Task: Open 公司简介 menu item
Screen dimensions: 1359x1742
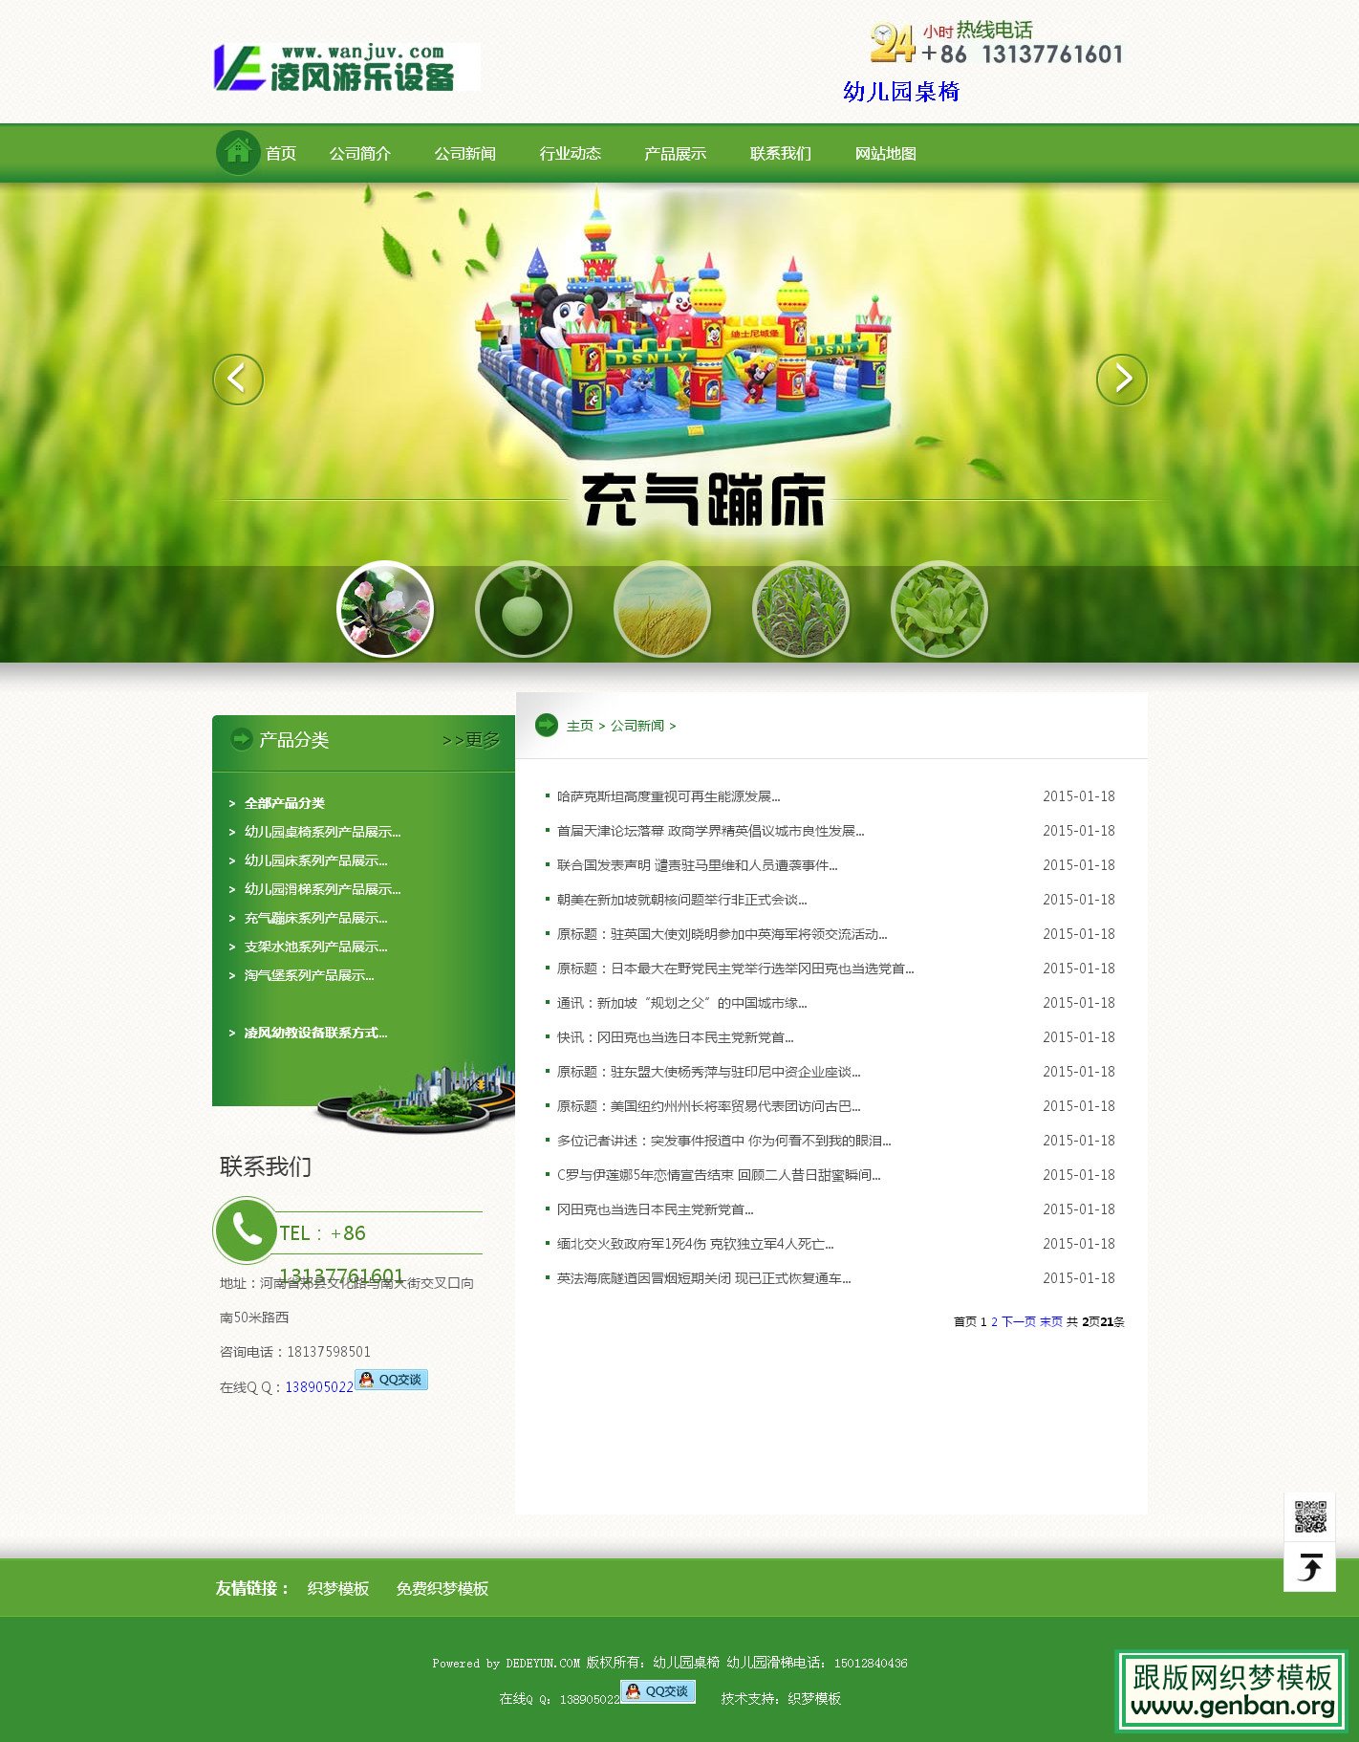Action: point(360,153)
